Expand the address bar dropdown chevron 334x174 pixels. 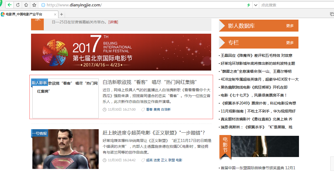pyautogui.click(x=255, y=5)
